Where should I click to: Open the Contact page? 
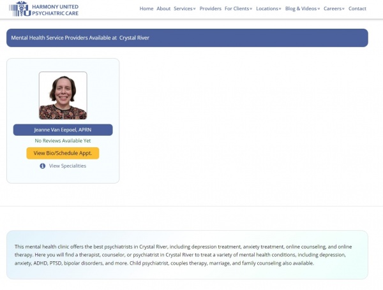[357, 8]
